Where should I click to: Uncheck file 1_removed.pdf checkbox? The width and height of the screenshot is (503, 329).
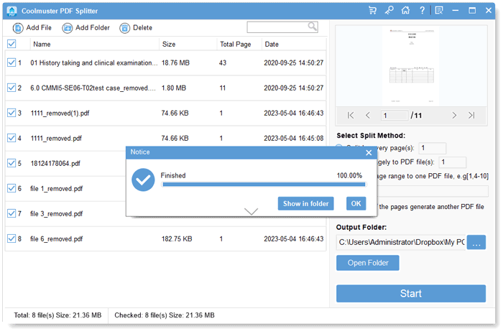(x=11, y=188)
